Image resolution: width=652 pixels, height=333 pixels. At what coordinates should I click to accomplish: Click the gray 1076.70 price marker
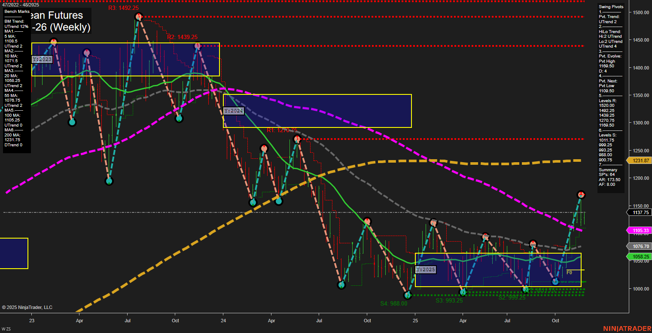(640, 246)
